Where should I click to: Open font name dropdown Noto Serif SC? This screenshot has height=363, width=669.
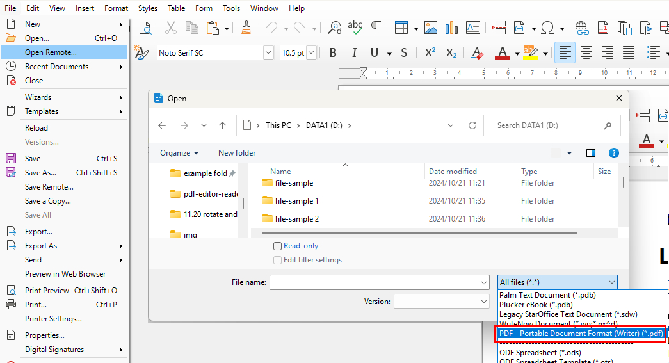pos(268,53)
